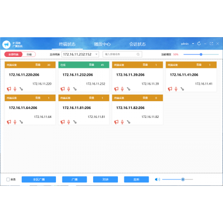This screenshot has width=223, height=223.
Task: Click the gray link icon on 172.16.11.39:206 card
Action: click(128, 89)
